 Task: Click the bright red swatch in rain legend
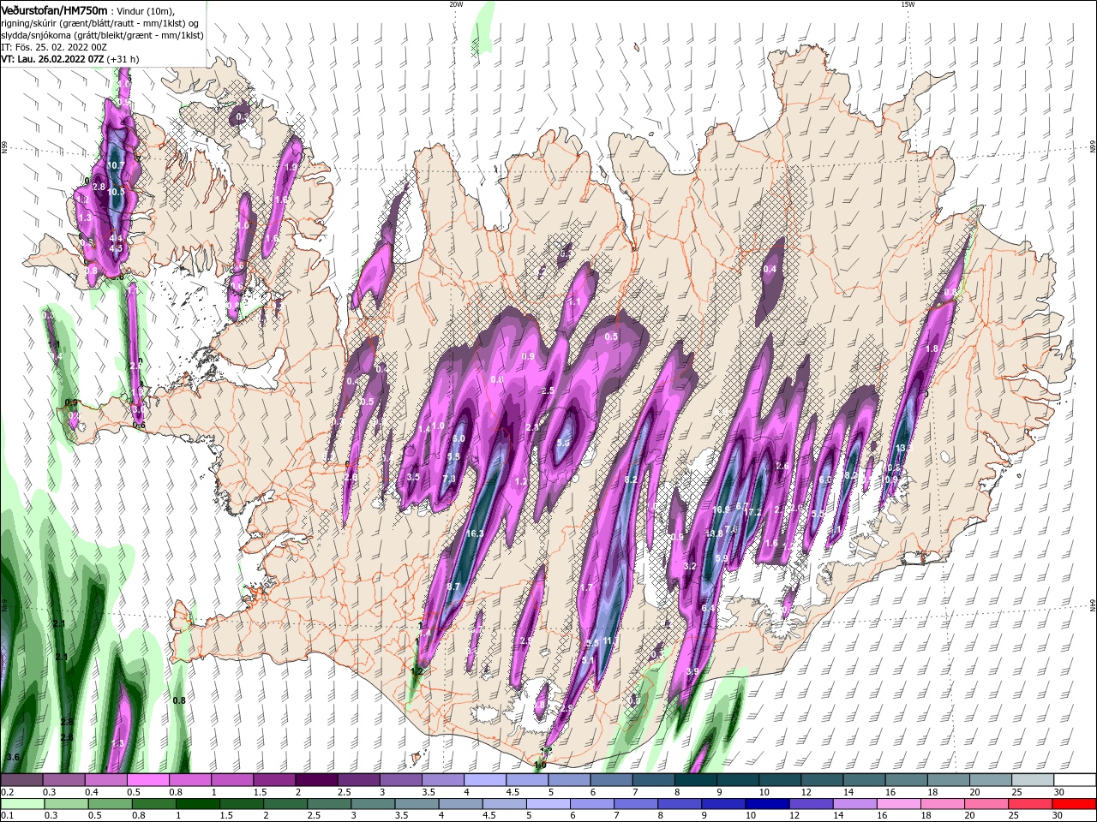[1075, 804]
